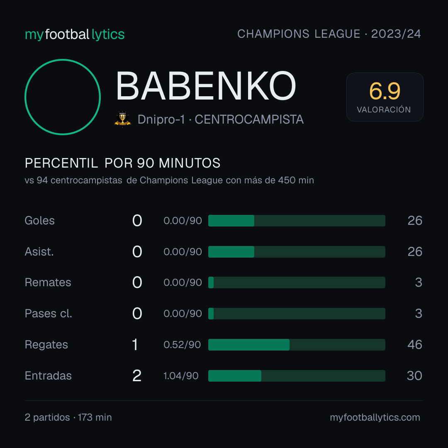The height and width of the screenshot is (448, 448).
Task: Click the Entradas percentile bar
Action: tap(297, 376)
